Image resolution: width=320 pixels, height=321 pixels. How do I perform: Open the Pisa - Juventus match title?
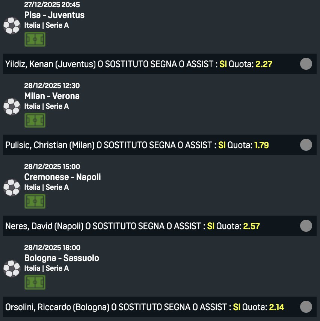[54, 15]
